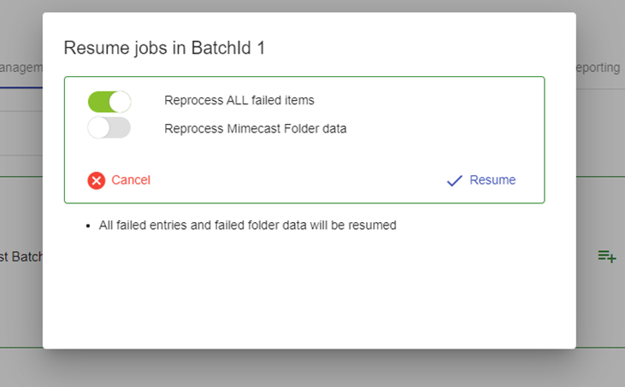Viewport: 625px width, 387px height.
Task: Click the bullet point before the failed entries note
Action: click(x=89, y=227)
